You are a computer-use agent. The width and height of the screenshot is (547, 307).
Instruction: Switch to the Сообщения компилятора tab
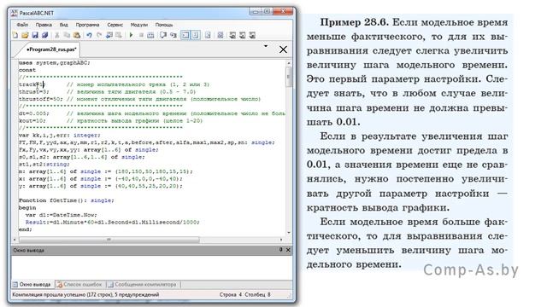(143, 284)
